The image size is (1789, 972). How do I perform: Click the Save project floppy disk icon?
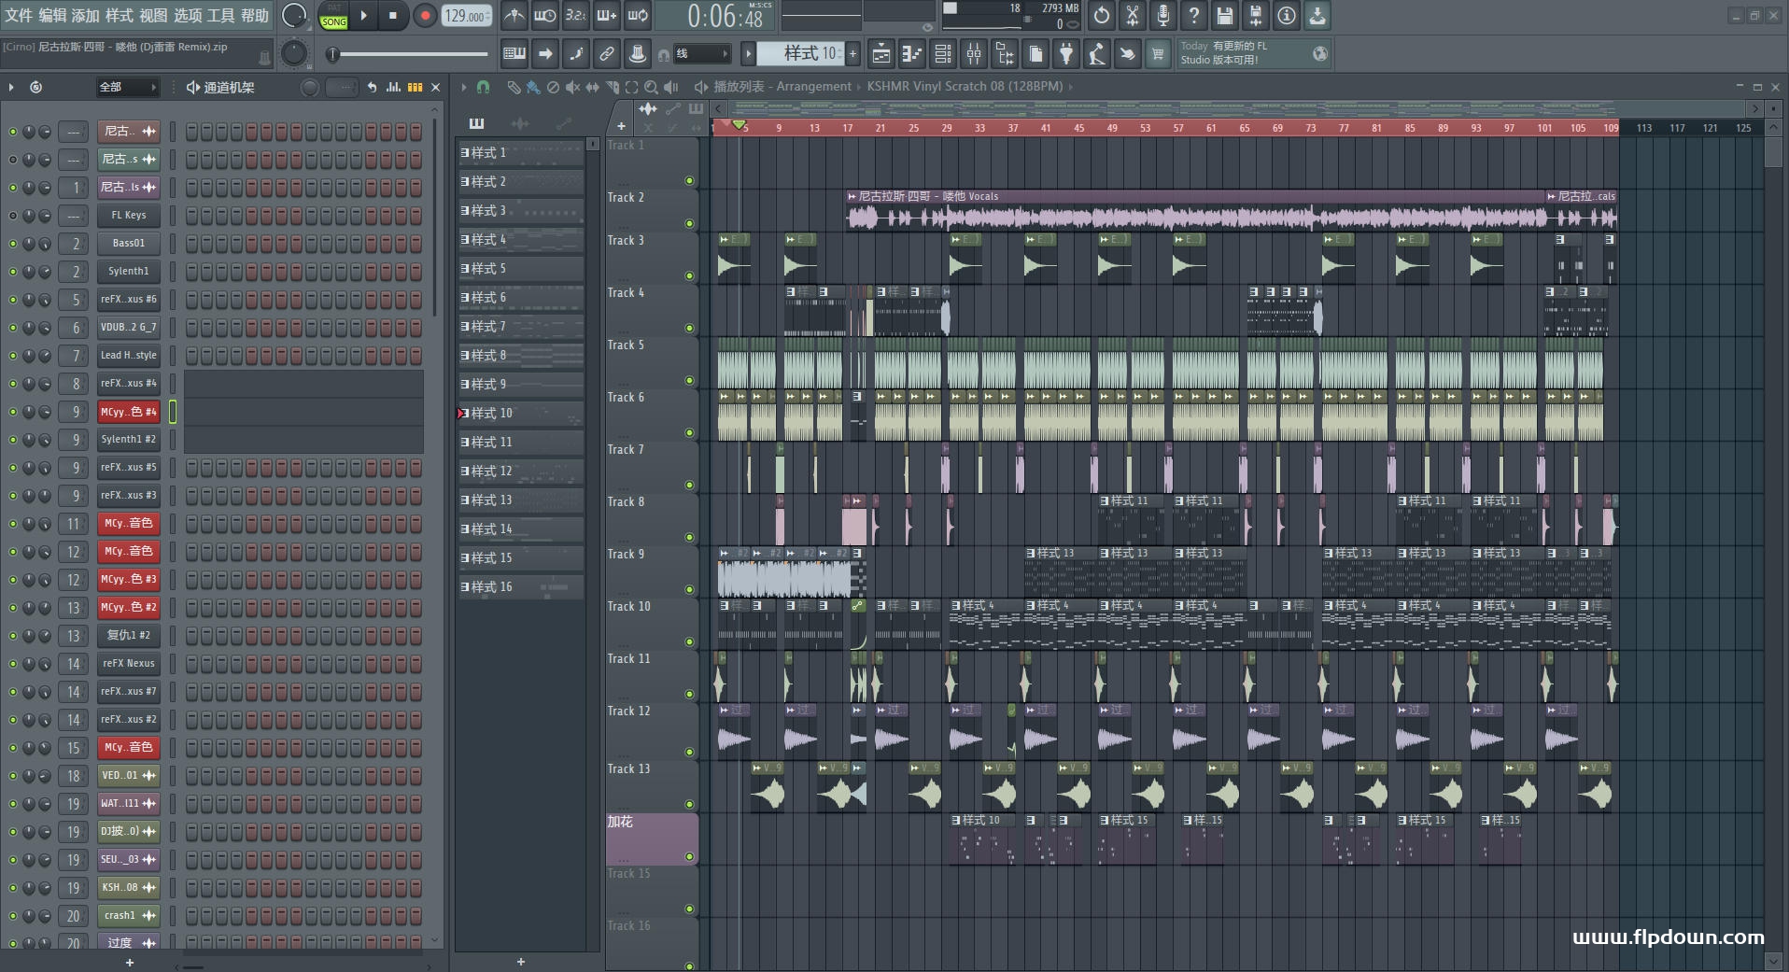(x=1224, y=16)
